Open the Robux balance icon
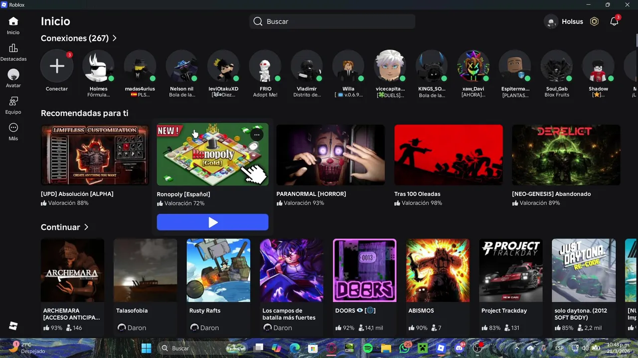 594,21
